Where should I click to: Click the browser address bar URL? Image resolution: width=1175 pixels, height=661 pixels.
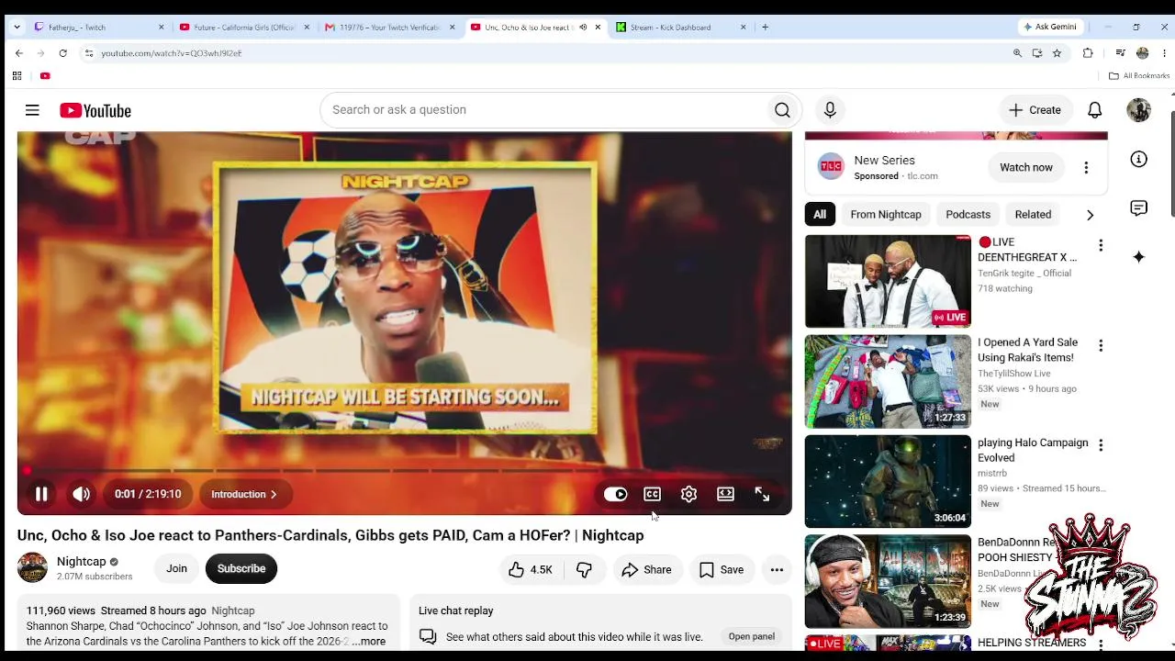(172, 53)
